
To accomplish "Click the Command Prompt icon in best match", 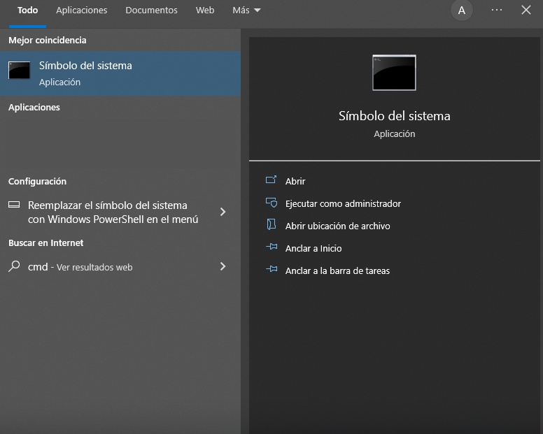I will click(x=19, y=70).
